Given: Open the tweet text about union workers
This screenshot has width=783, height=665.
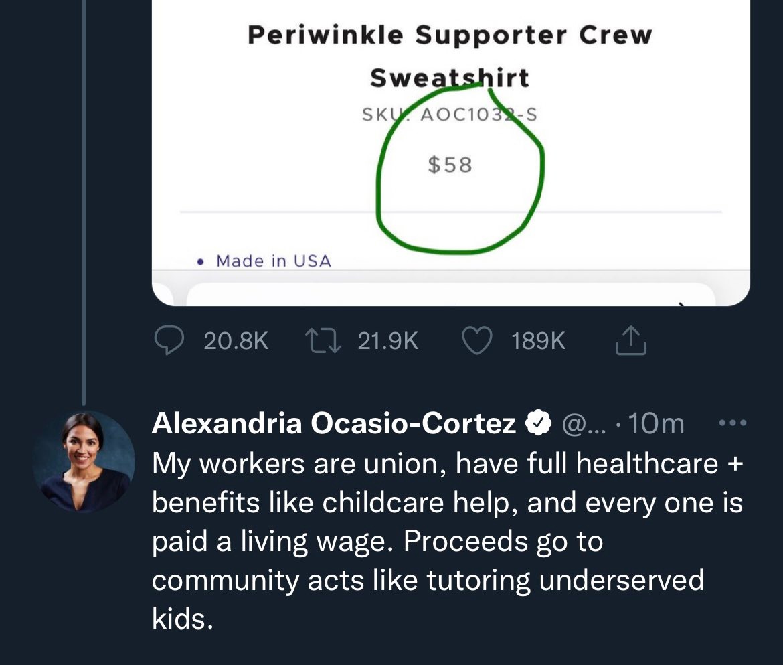Looking at the screenshot, I should pyautogui.click(x=448, y=541).
